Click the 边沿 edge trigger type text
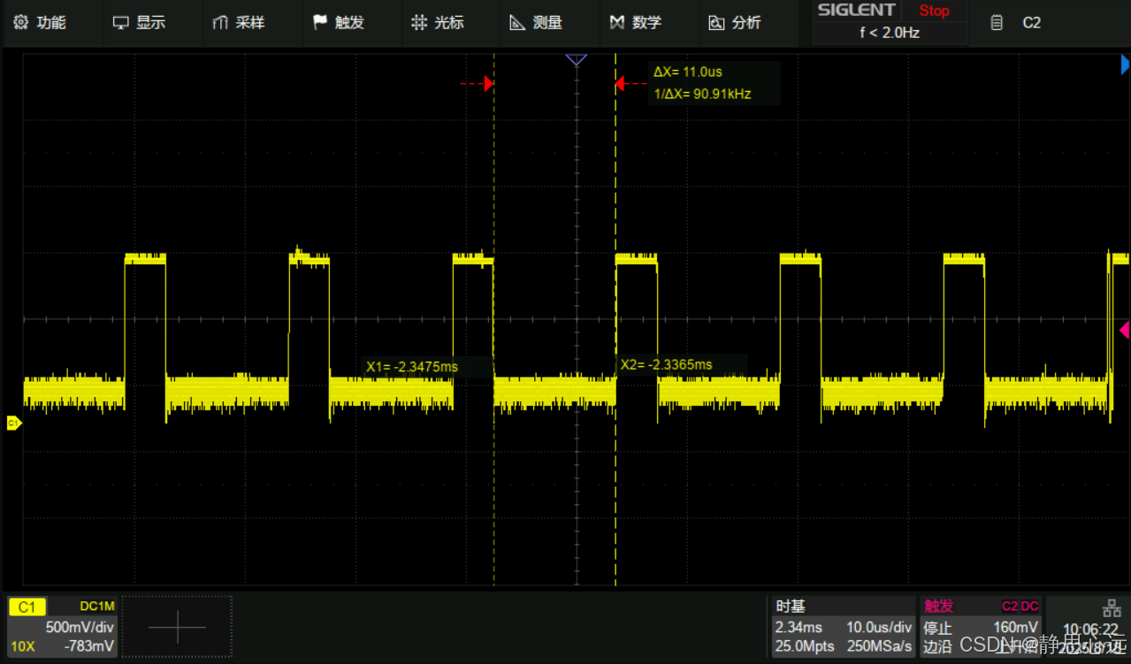The image size is (1131, 664). coord(937,646)
